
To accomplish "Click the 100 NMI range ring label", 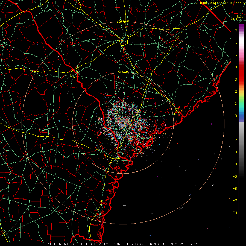I will [x=123, y=22].
